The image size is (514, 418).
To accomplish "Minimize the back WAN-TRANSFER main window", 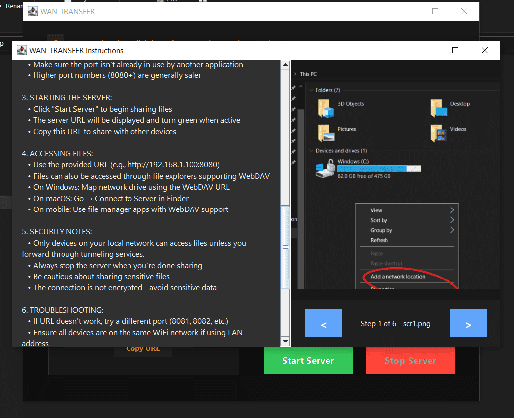I will [406, 11].
